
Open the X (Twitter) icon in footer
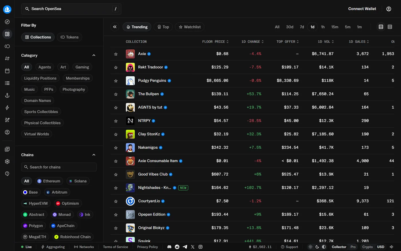click(192, 247)
